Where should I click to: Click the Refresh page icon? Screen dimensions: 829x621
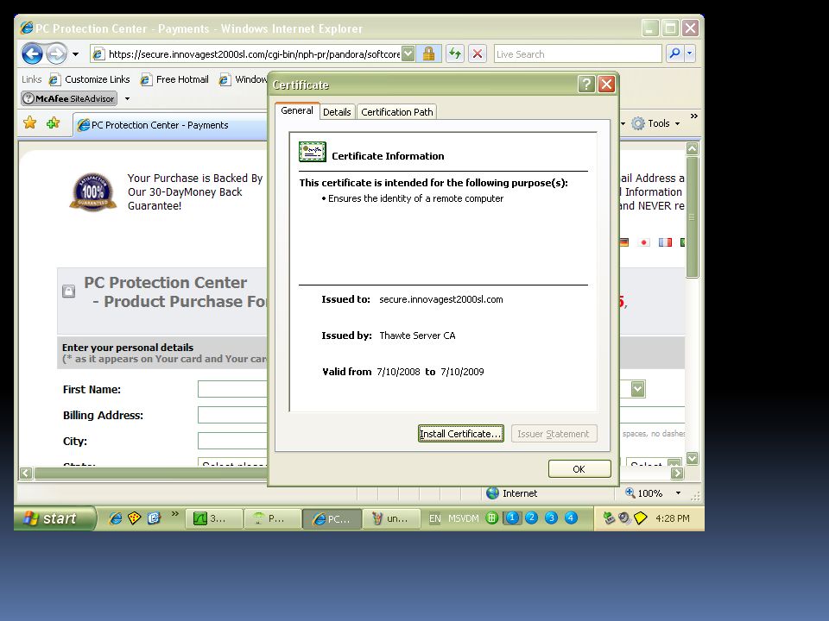(455, 53)
